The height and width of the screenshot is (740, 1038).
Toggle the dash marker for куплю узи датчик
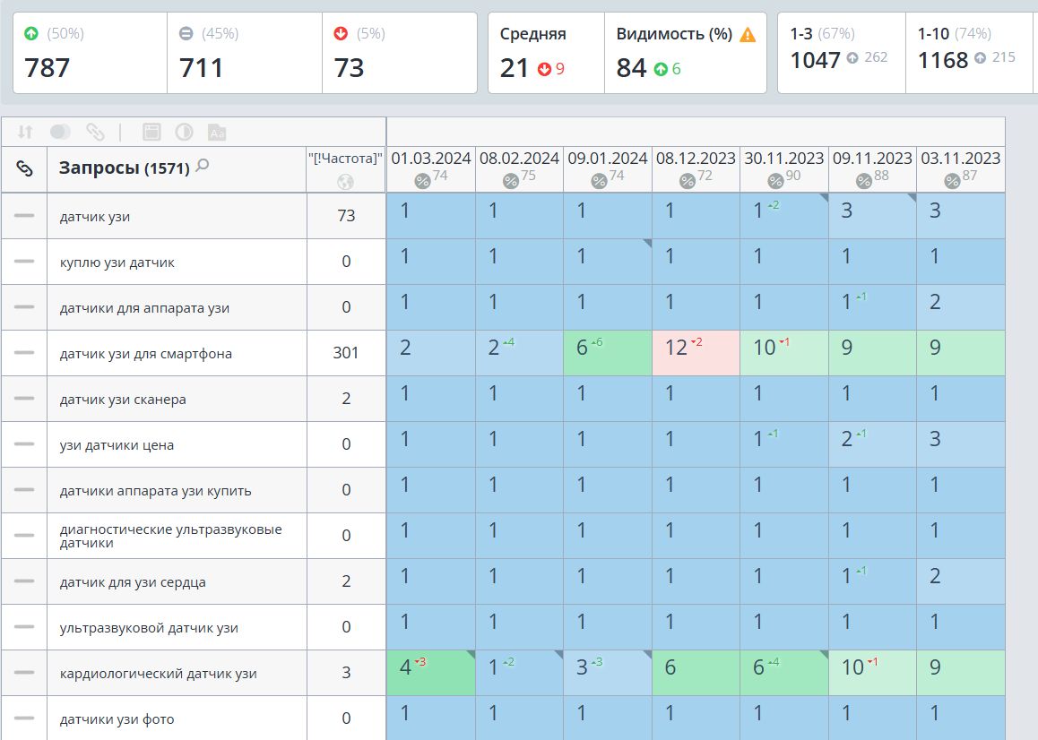point(24,262)
